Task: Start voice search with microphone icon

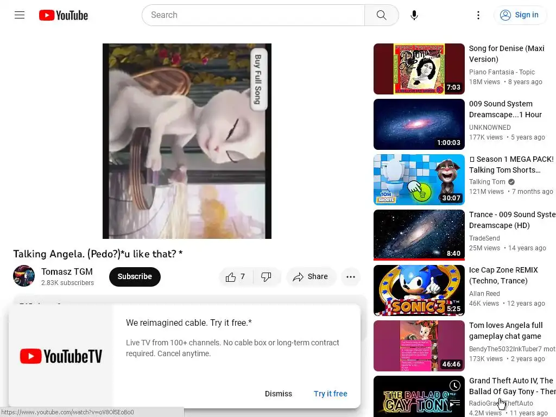Action: (414, 15)
